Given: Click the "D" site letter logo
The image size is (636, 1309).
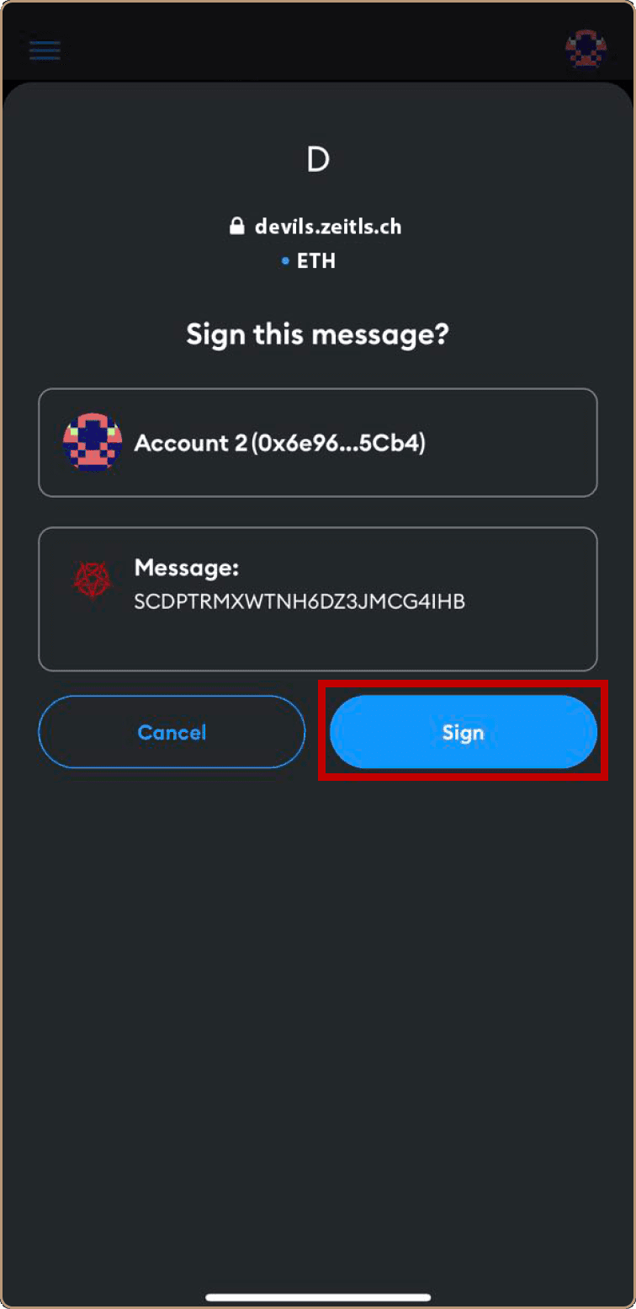Looking at the screenshot, I should click(318, 159).
